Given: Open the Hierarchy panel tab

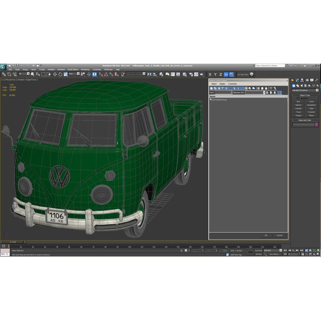Looking at the screenshot, I should click(x=302, y=80).
